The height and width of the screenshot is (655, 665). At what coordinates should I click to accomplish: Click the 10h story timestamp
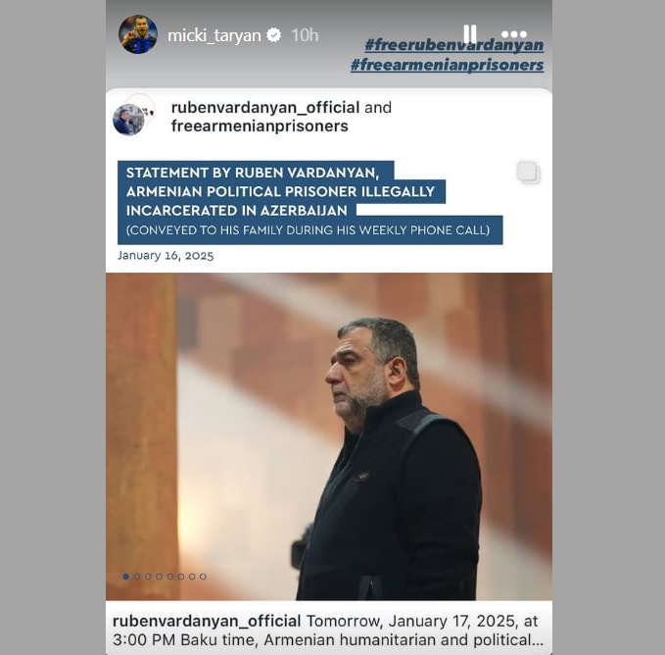(x=305, y=35)
